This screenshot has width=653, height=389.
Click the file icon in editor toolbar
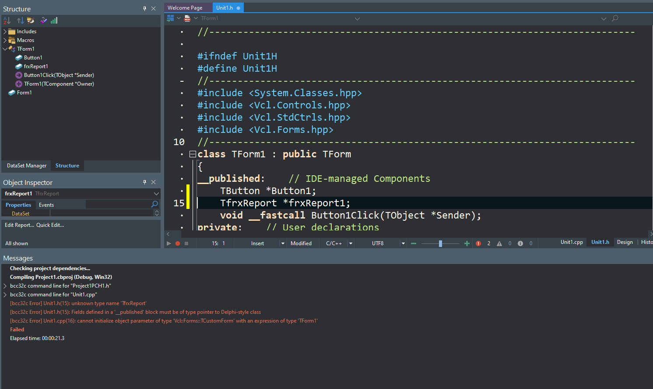coord(187,18)
